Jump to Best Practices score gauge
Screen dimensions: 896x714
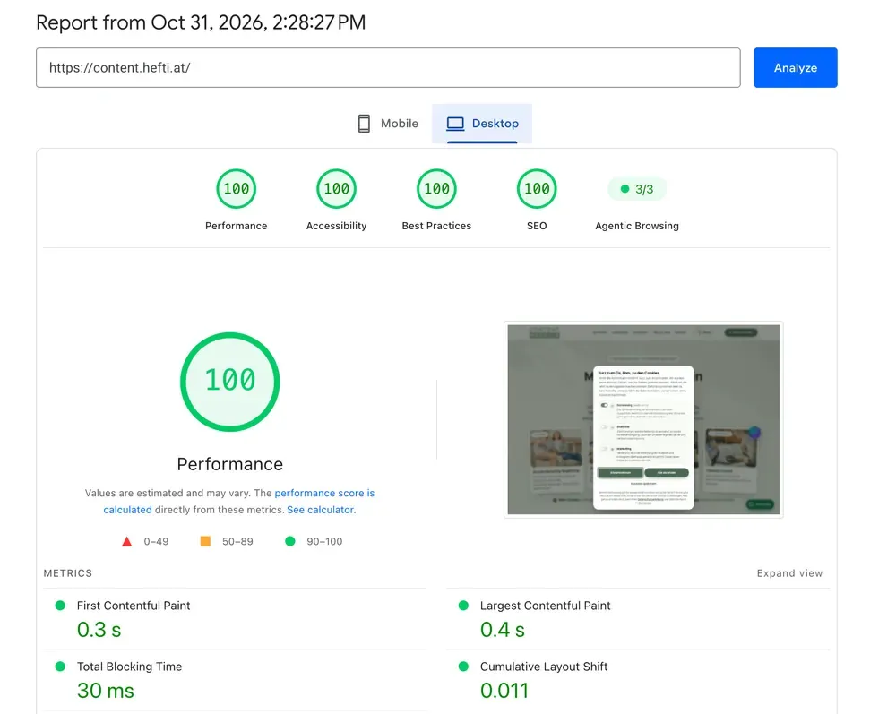tap(436, 188)
